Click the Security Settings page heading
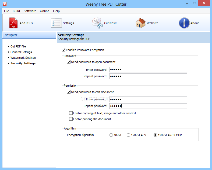The width and height of the screenshot is (212, 170). 71,35
